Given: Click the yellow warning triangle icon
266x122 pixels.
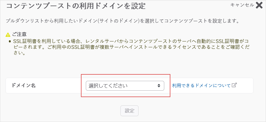Looking at the screenshot, I should [x=8, y=34].
